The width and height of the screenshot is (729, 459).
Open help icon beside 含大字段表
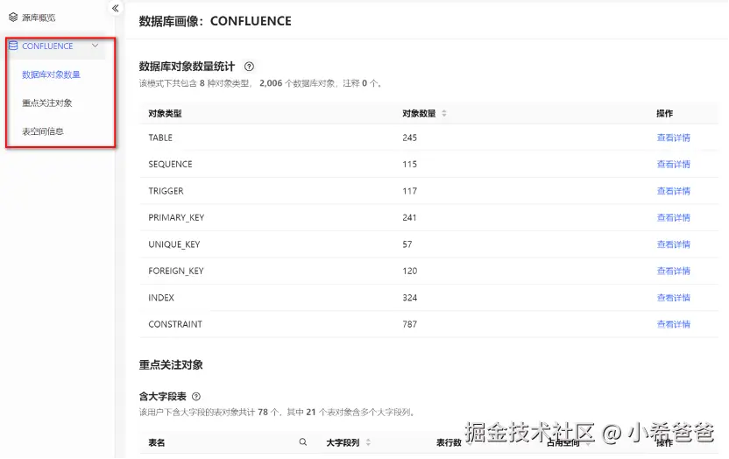pos(196,397)
